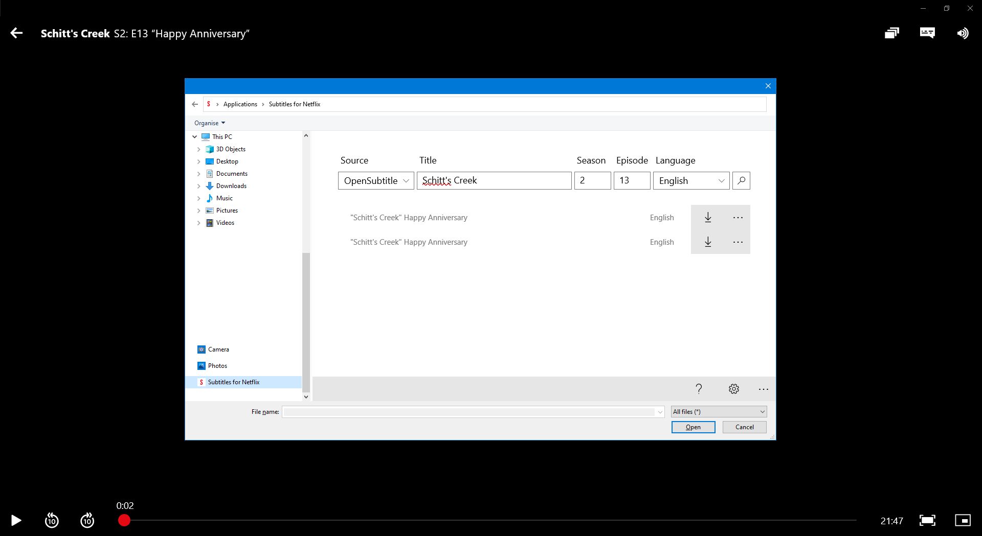Click the Cancel button

(x=744, y=427)
